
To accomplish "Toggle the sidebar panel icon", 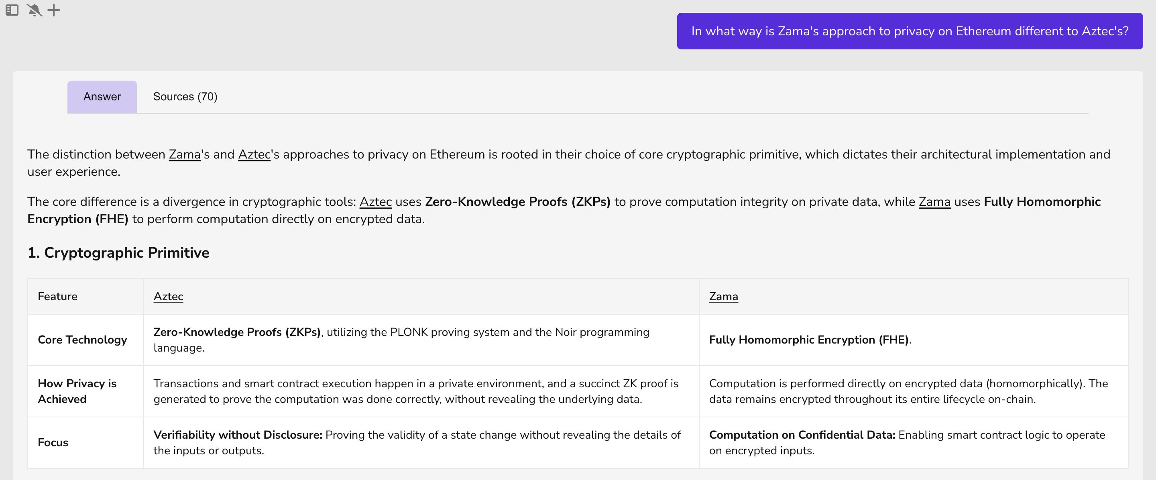I will [12, 10].
